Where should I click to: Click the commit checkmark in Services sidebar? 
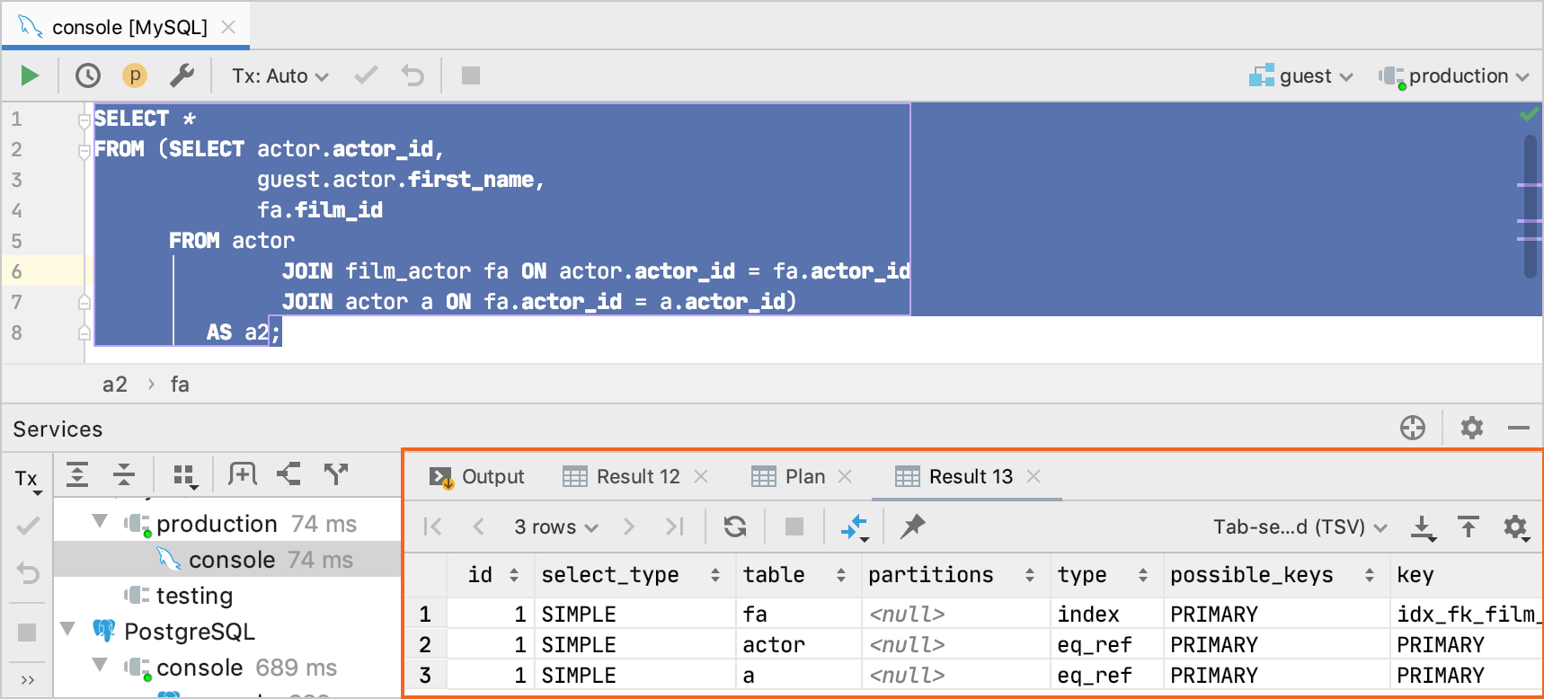click(x=28, y=526)
